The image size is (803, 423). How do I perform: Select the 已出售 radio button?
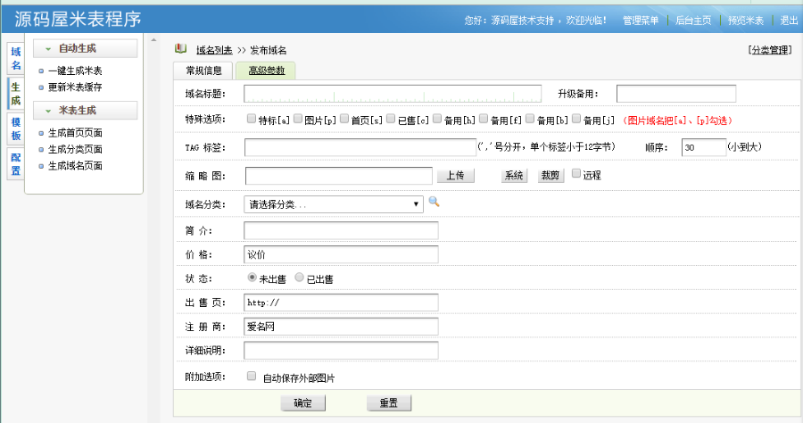point(299,277)
